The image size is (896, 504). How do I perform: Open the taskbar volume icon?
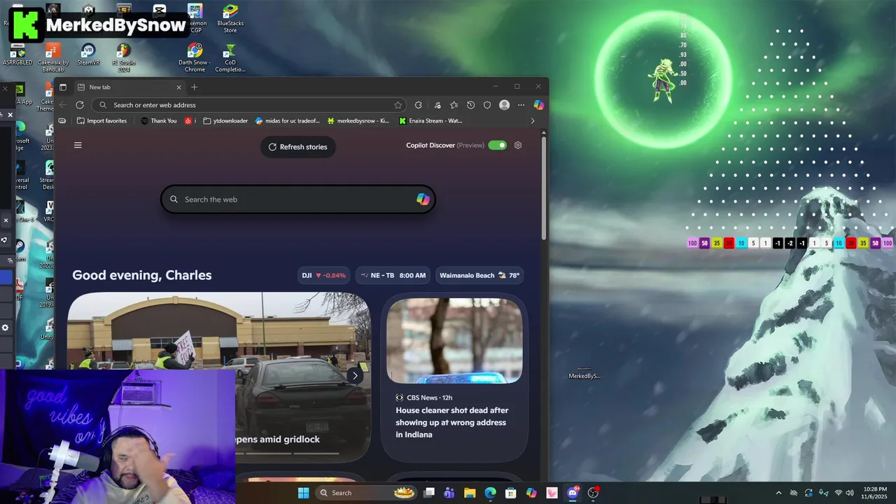[x=850, y=493]
